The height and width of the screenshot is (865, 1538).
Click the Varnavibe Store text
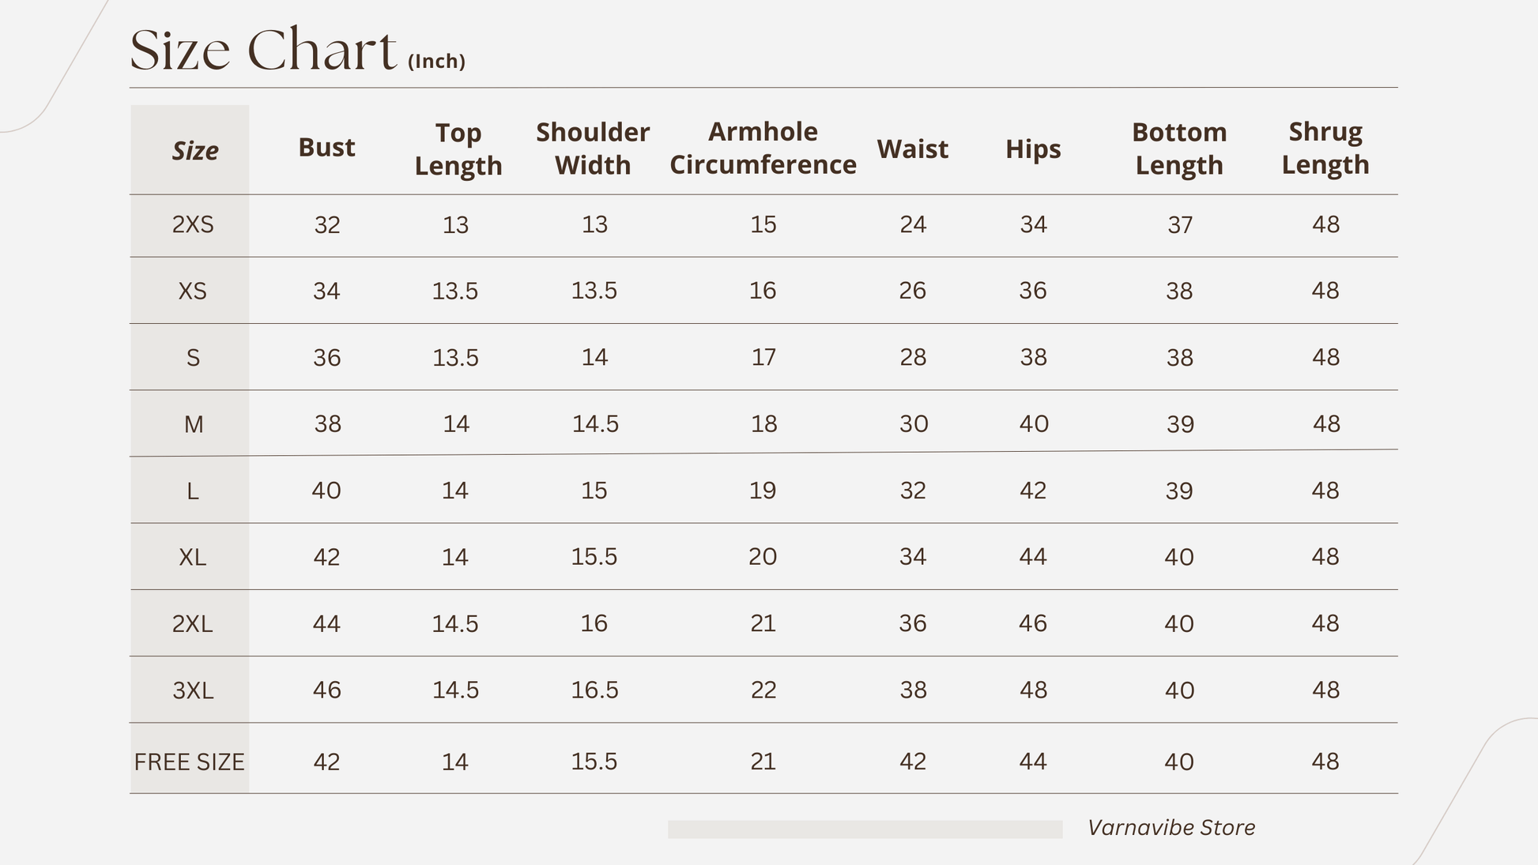click(x=1171, y=828)
